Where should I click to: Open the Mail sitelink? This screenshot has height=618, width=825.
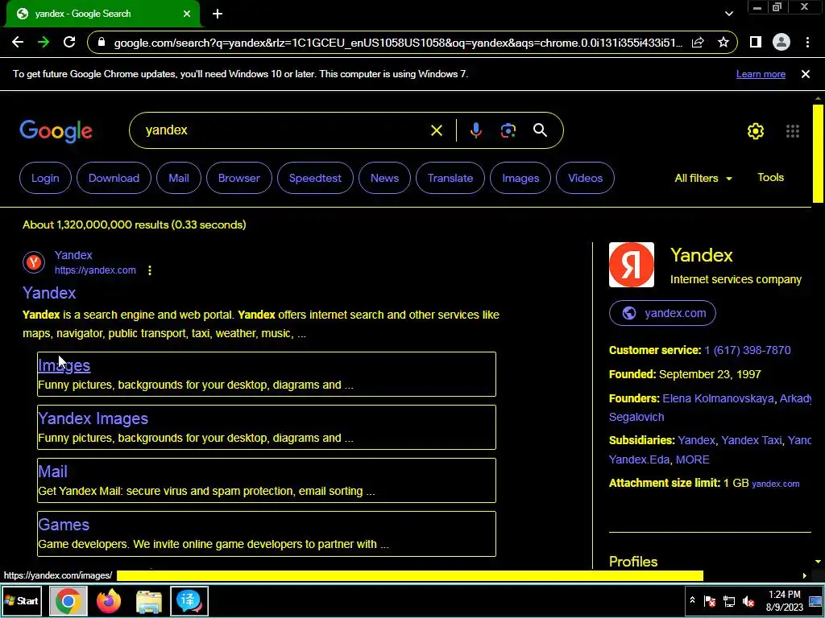[52, 472]
